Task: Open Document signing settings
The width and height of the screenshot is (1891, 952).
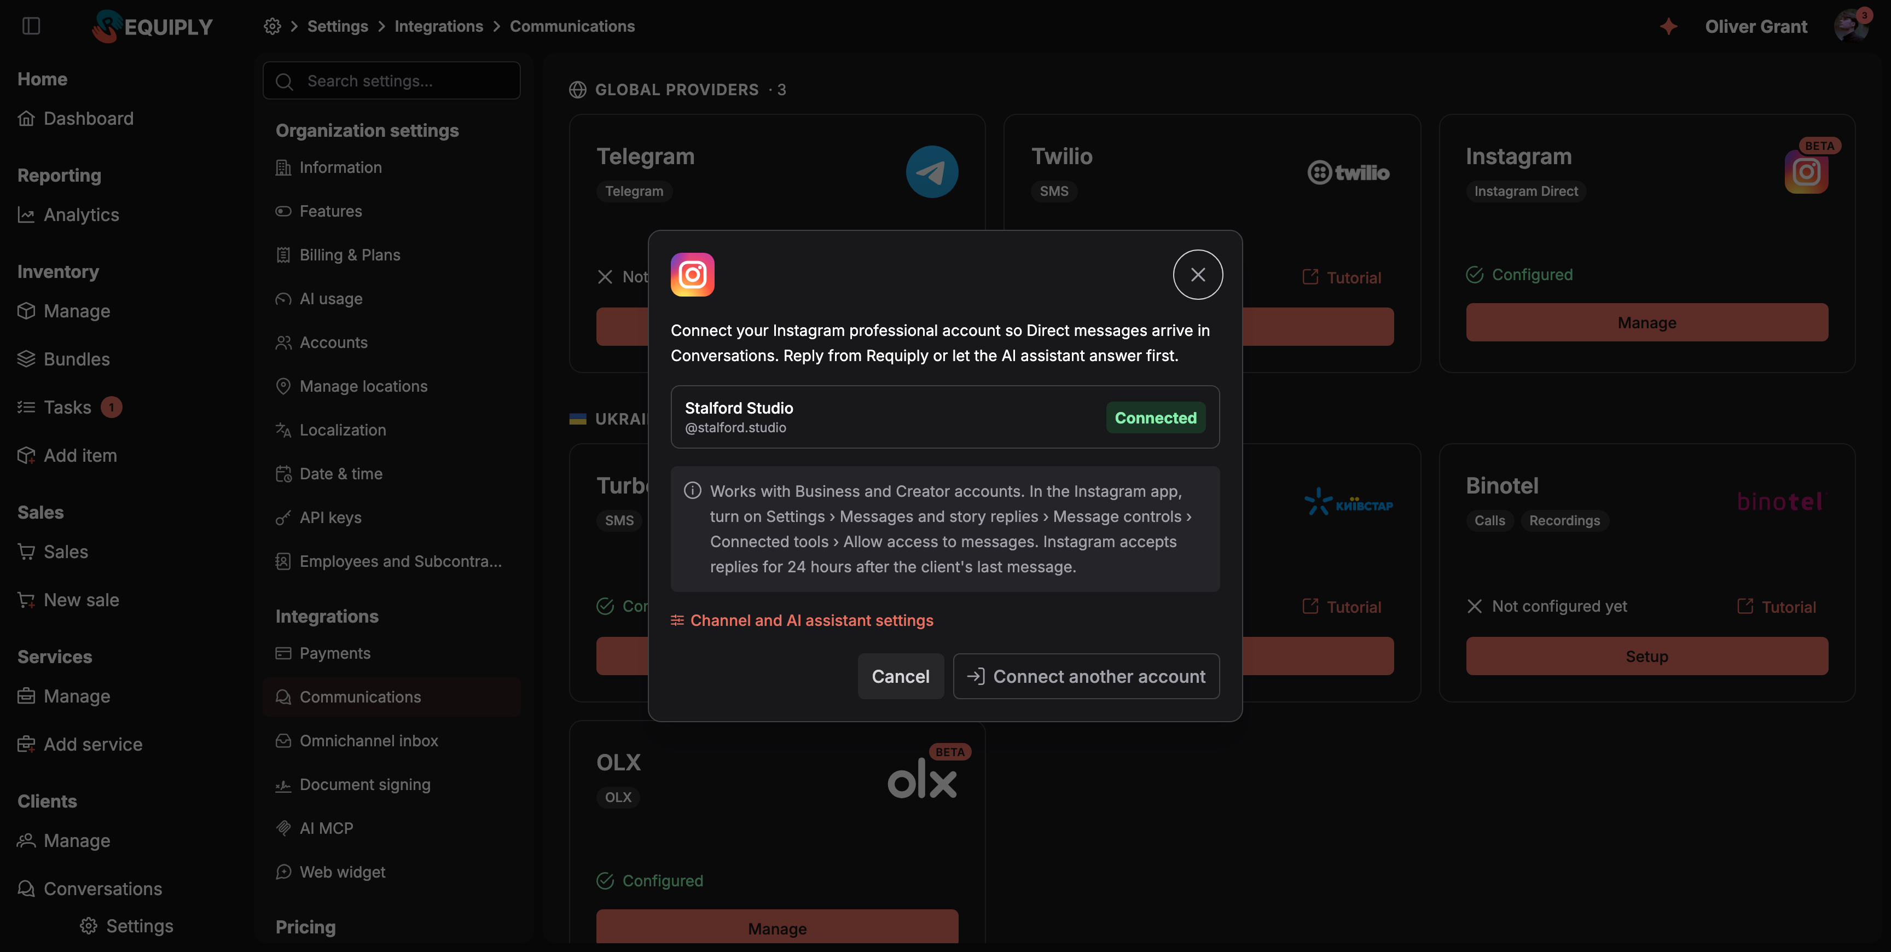Action: [391, 784]
